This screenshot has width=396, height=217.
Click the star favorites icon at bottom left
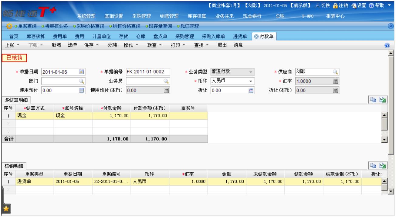tap(5, 208)
